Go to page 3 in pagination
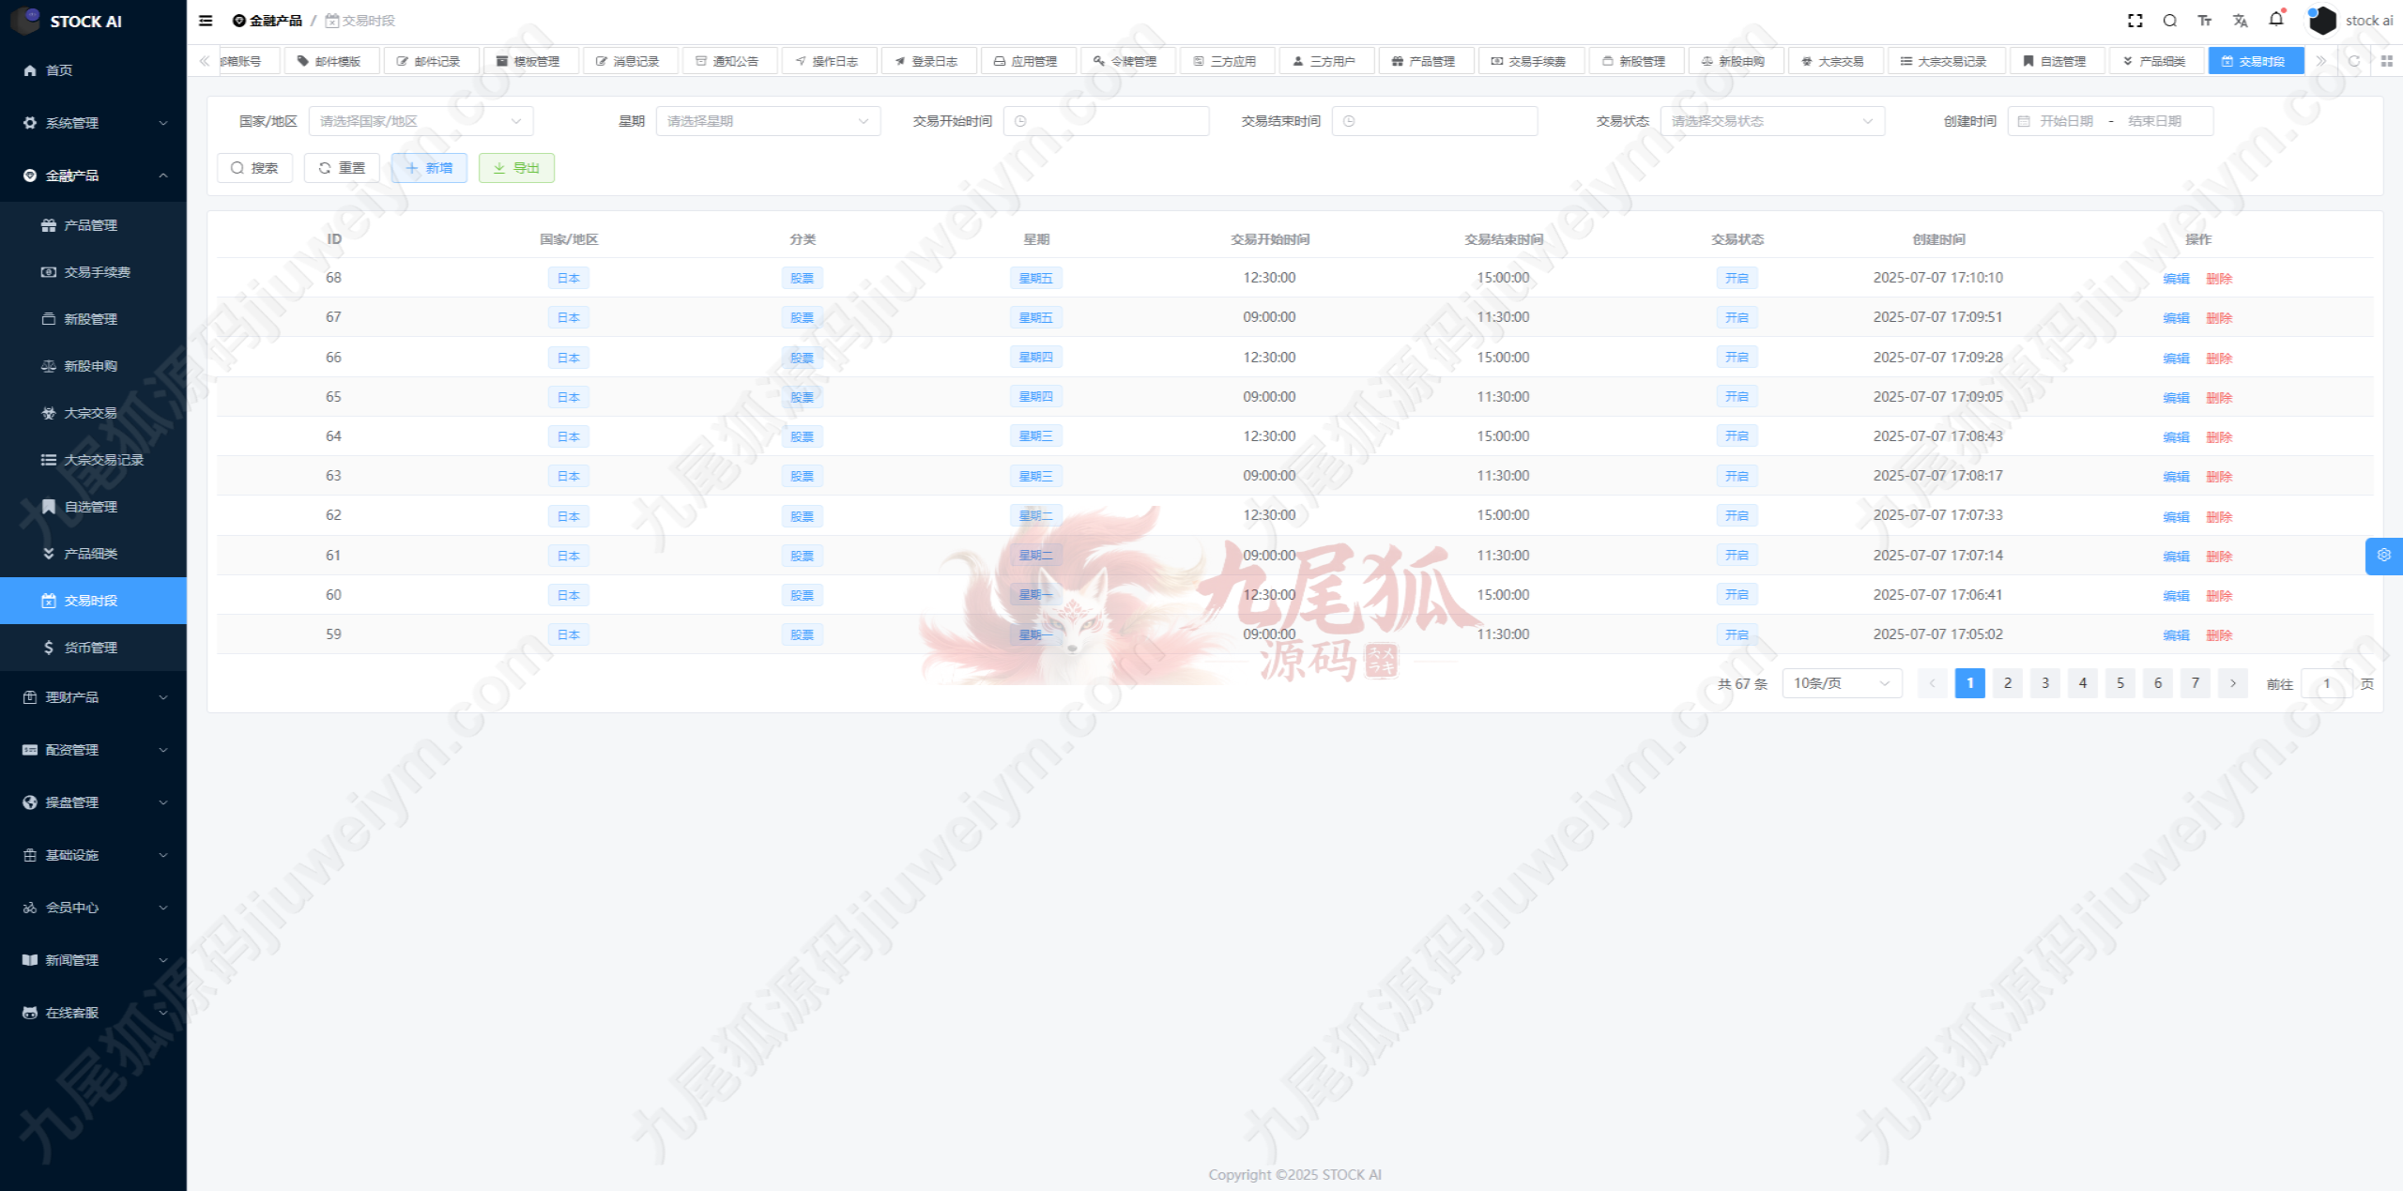 coord(2044,683)
